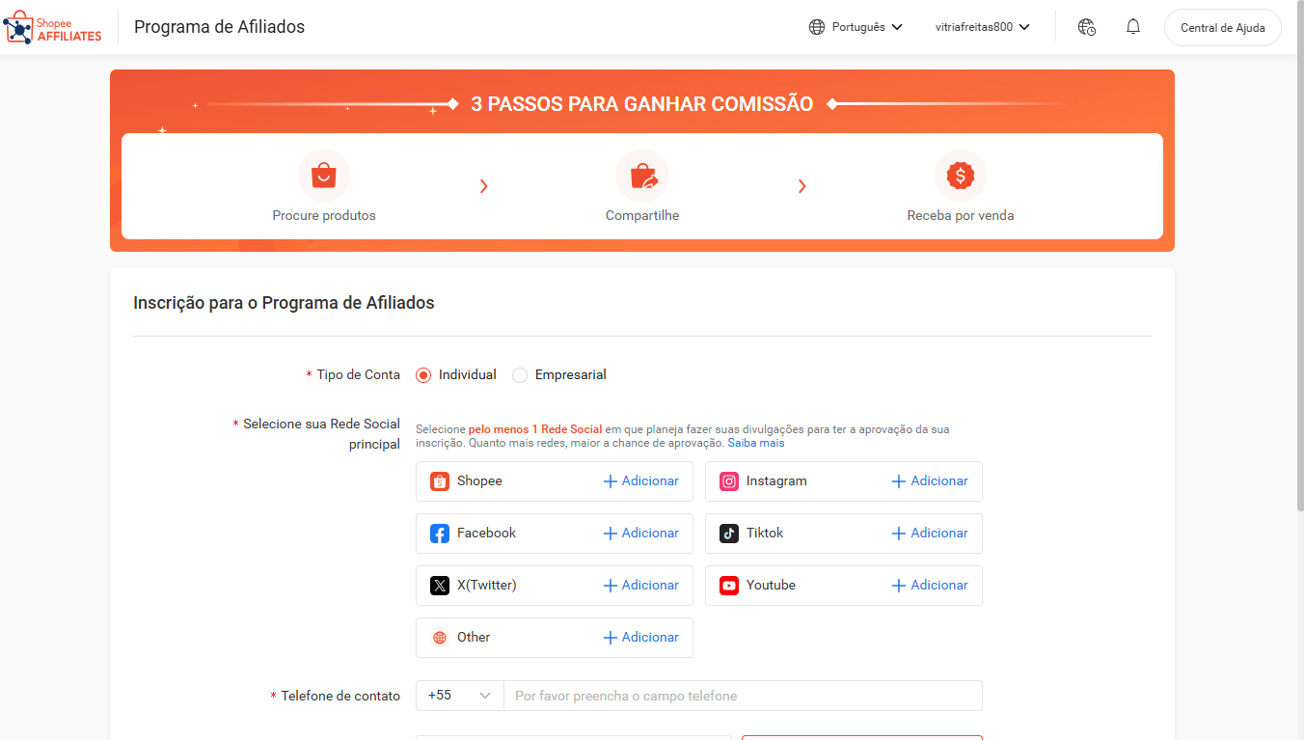
Task: Focus the Telefone de contato field
Action: 743,696
